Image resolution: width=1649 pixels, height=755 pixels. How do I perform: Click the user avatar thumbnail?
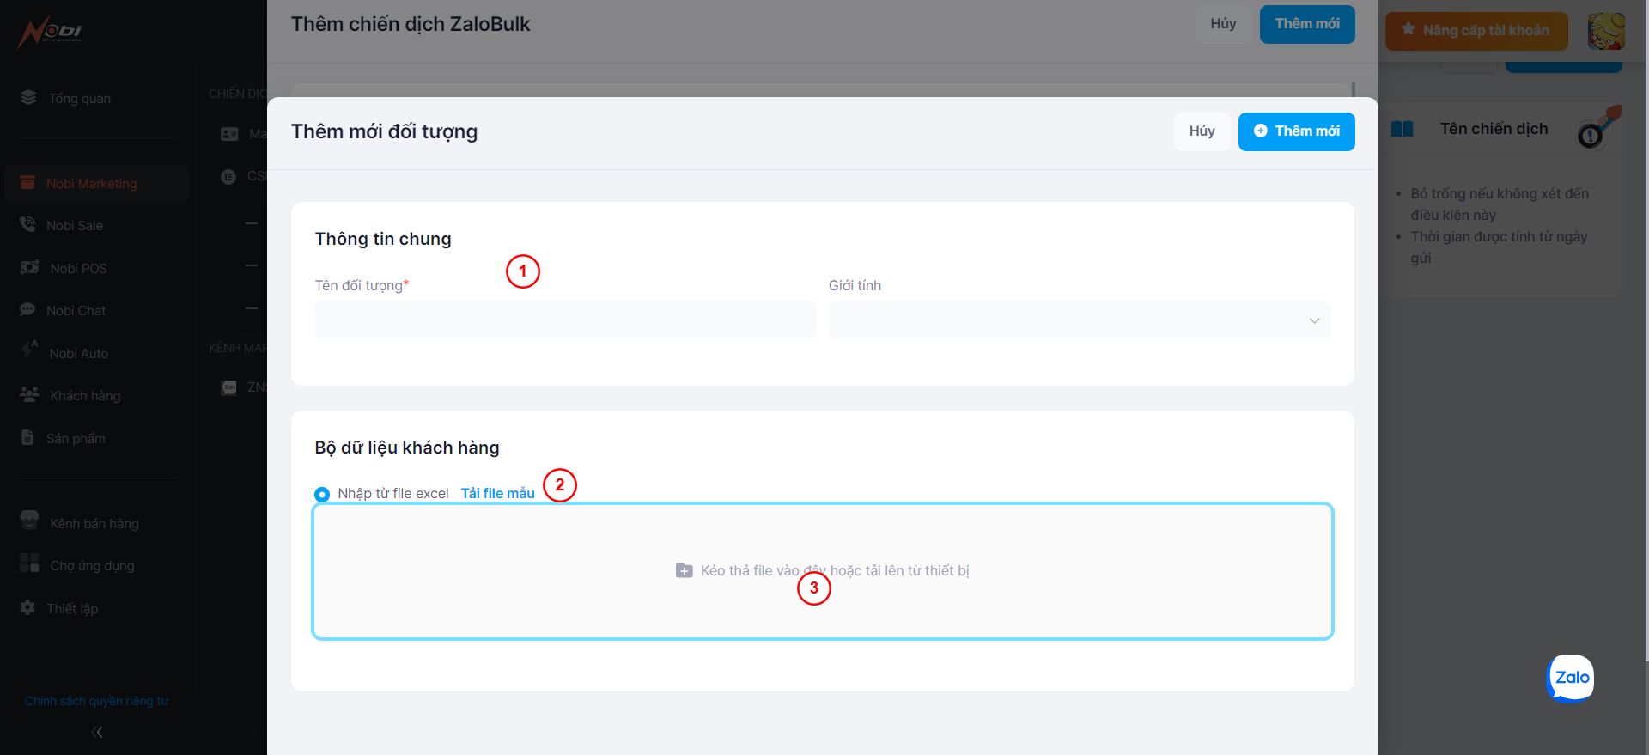pos(1605,32)
